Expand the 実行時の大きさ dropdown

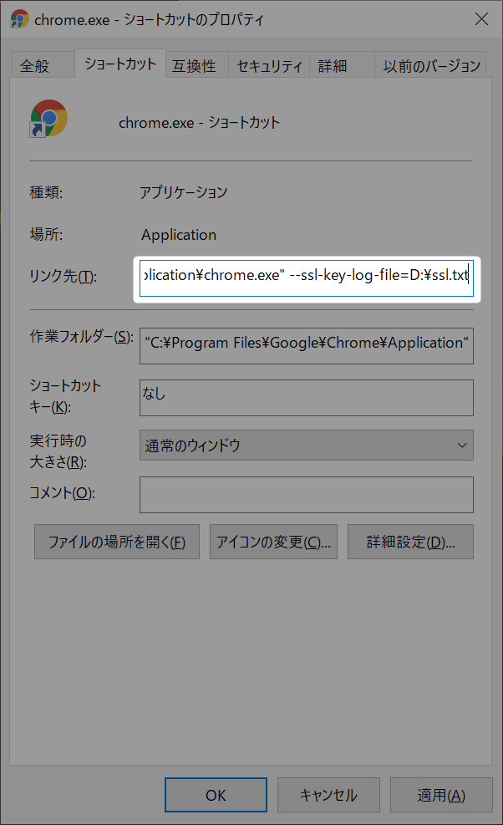tap(306, 446)
